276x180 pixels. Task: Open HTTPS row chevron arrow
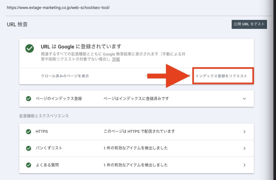click(x=244, y=132)
